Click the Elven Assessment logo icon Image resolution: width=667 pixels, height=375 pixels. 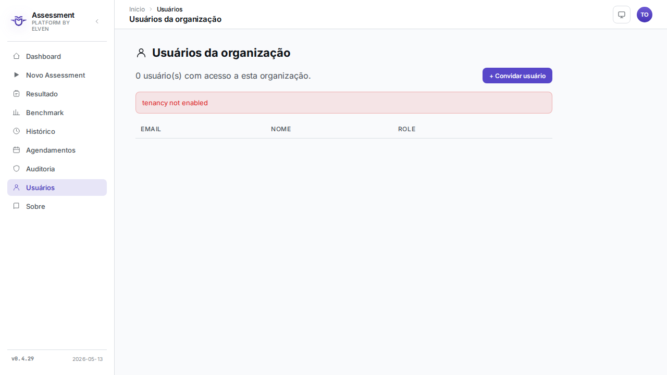click(x=19, y=21)
